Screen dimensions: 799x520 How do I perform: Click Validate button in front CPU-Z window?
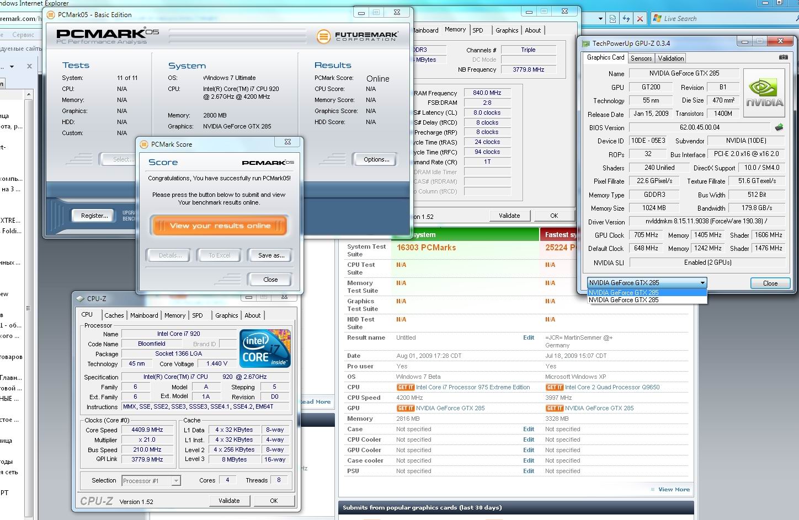tap(229, 501)
